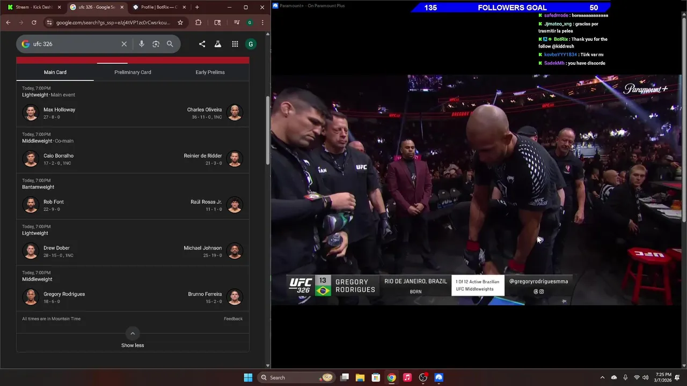Click the Feedback link
Image resolution: width=687 pixels, height=386 pixels.
[233, 319]
